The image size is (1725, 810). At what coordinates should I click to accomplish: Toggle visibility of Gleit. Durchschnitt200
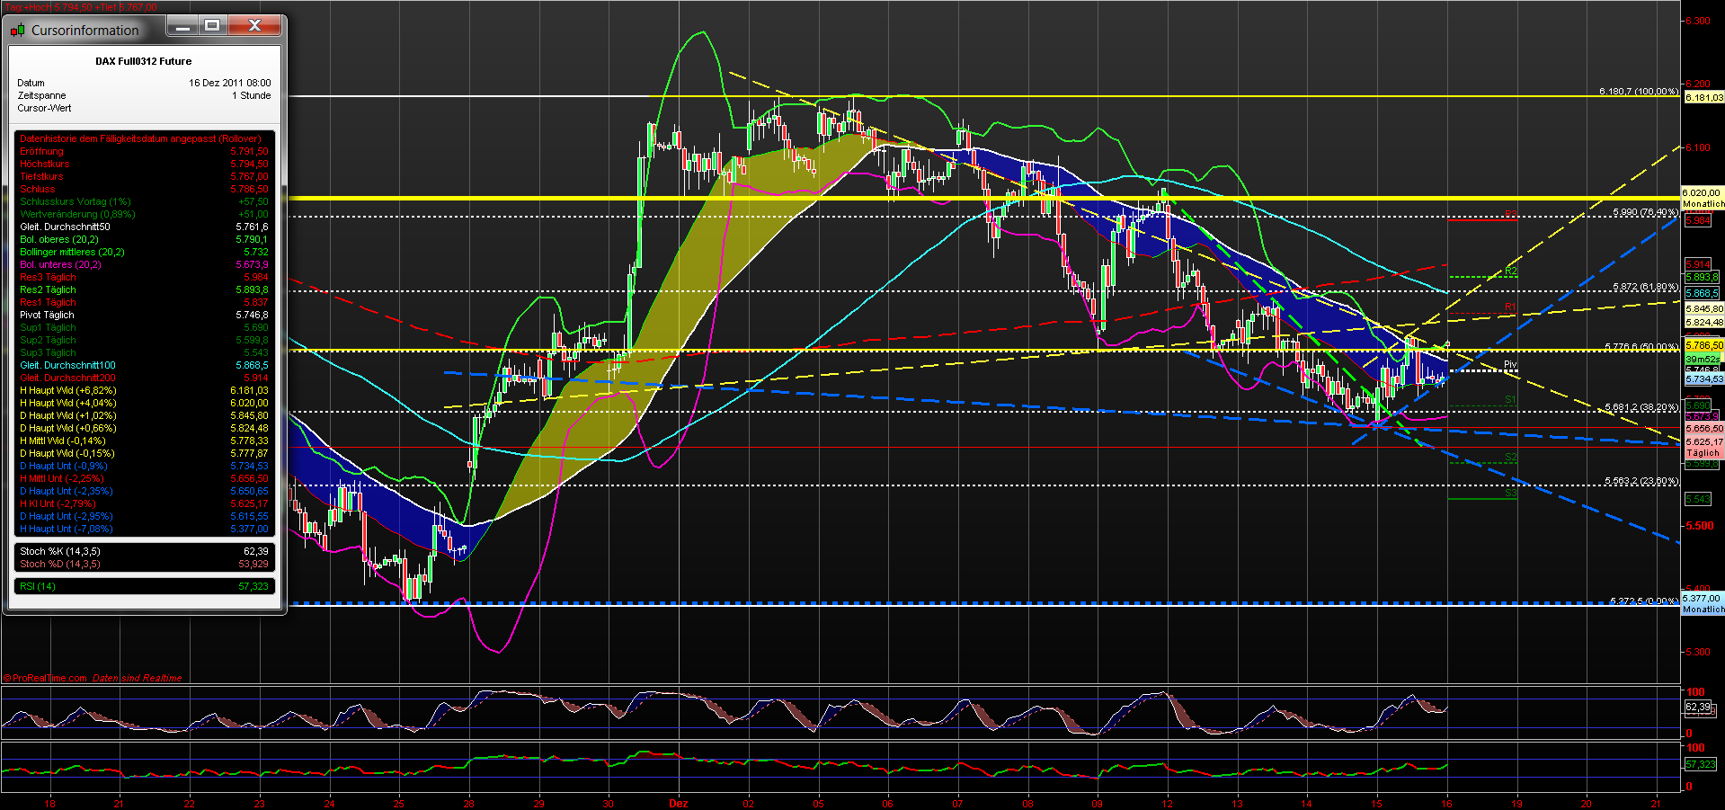tap(67, 378)
